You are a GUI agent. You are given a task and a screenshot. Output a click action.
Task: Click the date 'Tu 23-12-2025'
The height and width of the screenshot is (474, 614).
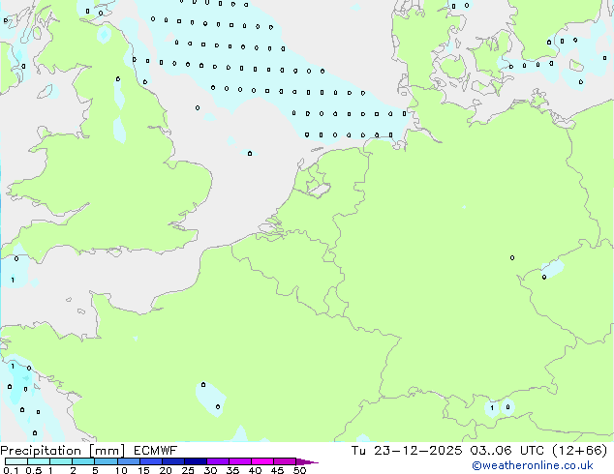[407, 451]
